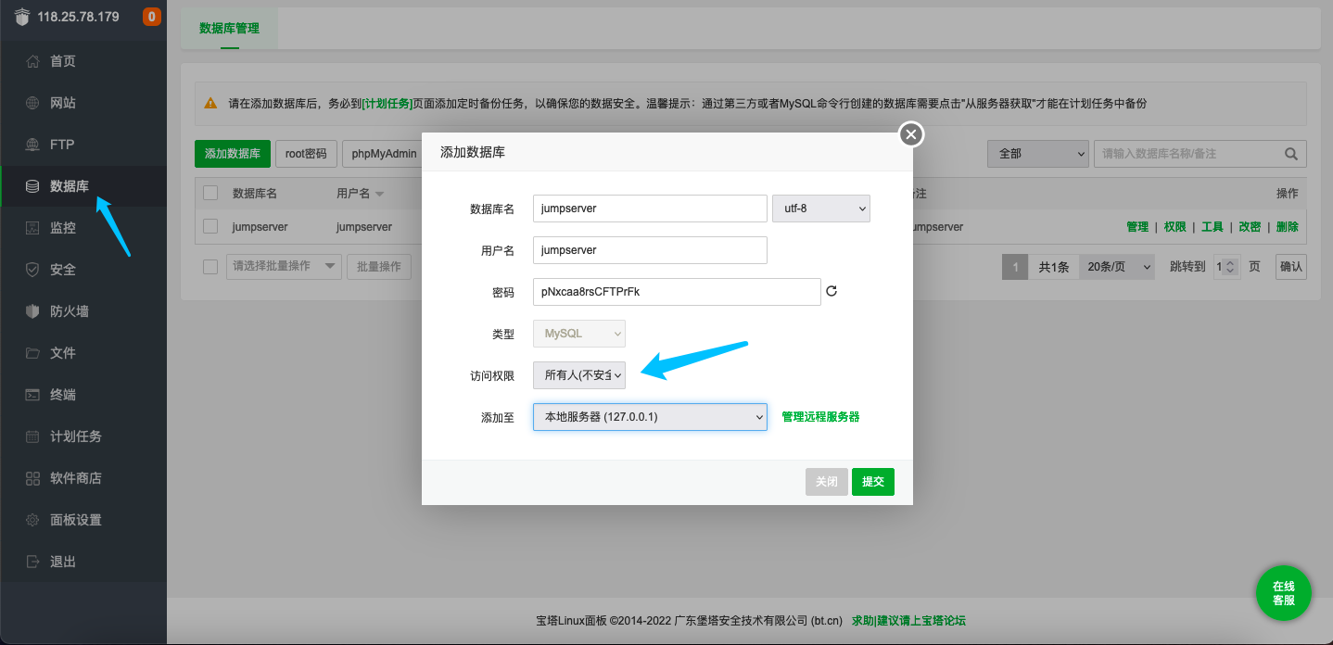This screenshot has height=645, width=1333.
Task: Open the MySQL 类型 dropdown
Action: (579, 334)
